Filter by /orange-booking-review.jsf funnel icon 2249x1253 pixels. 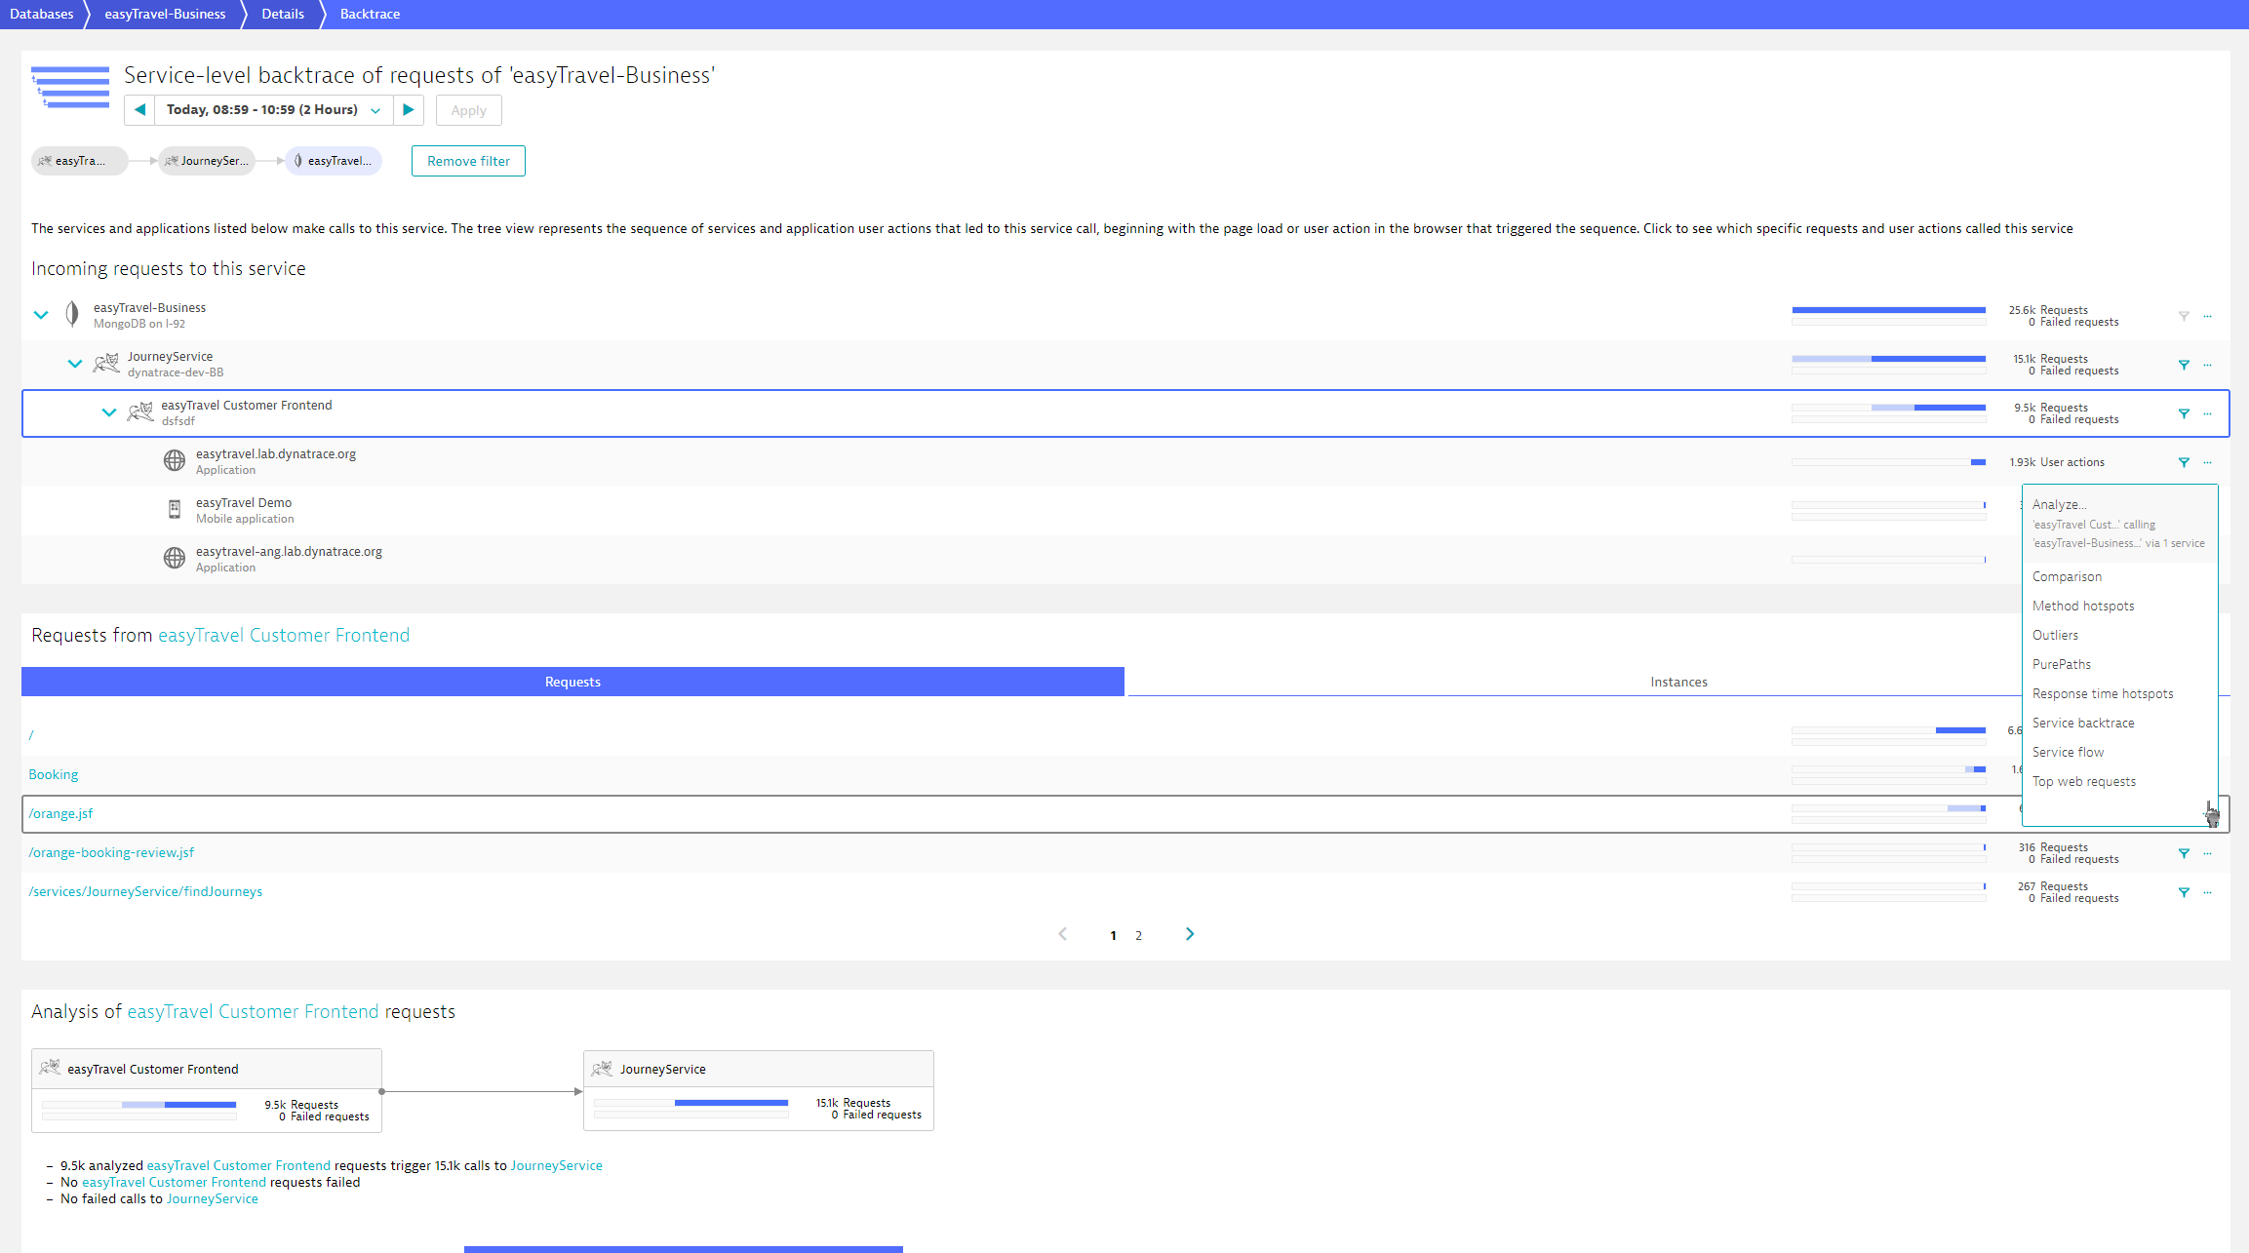point(2184,853)
